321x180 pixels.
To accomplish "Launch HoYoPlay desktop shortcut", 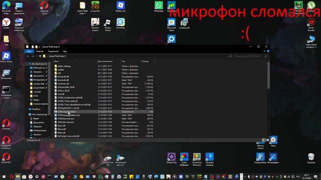I will (x=120, y=23).
